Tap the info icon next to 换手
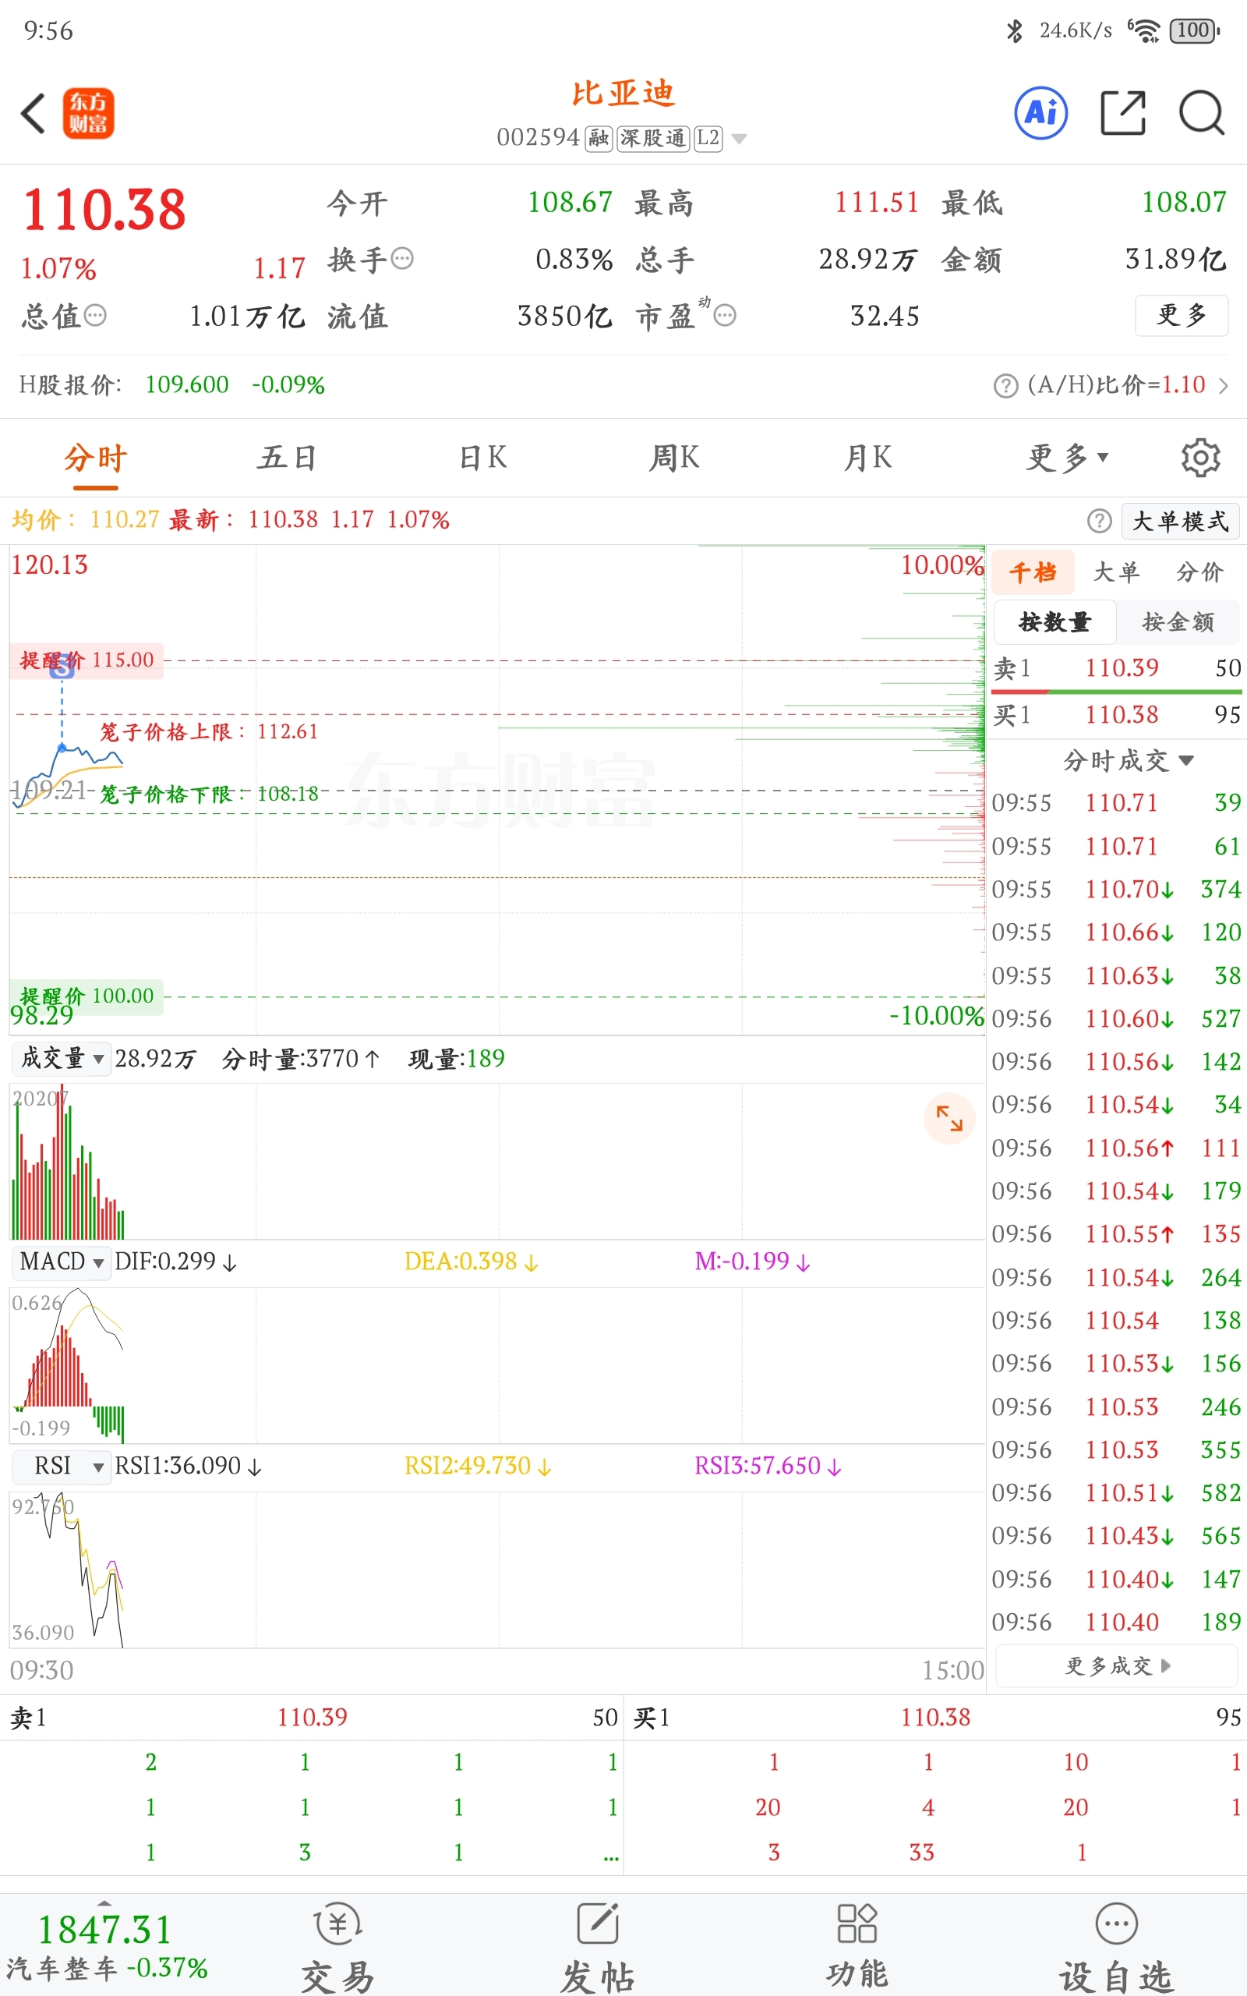Viewport: 1247px width, 1996px height. [x=402, y=259]
